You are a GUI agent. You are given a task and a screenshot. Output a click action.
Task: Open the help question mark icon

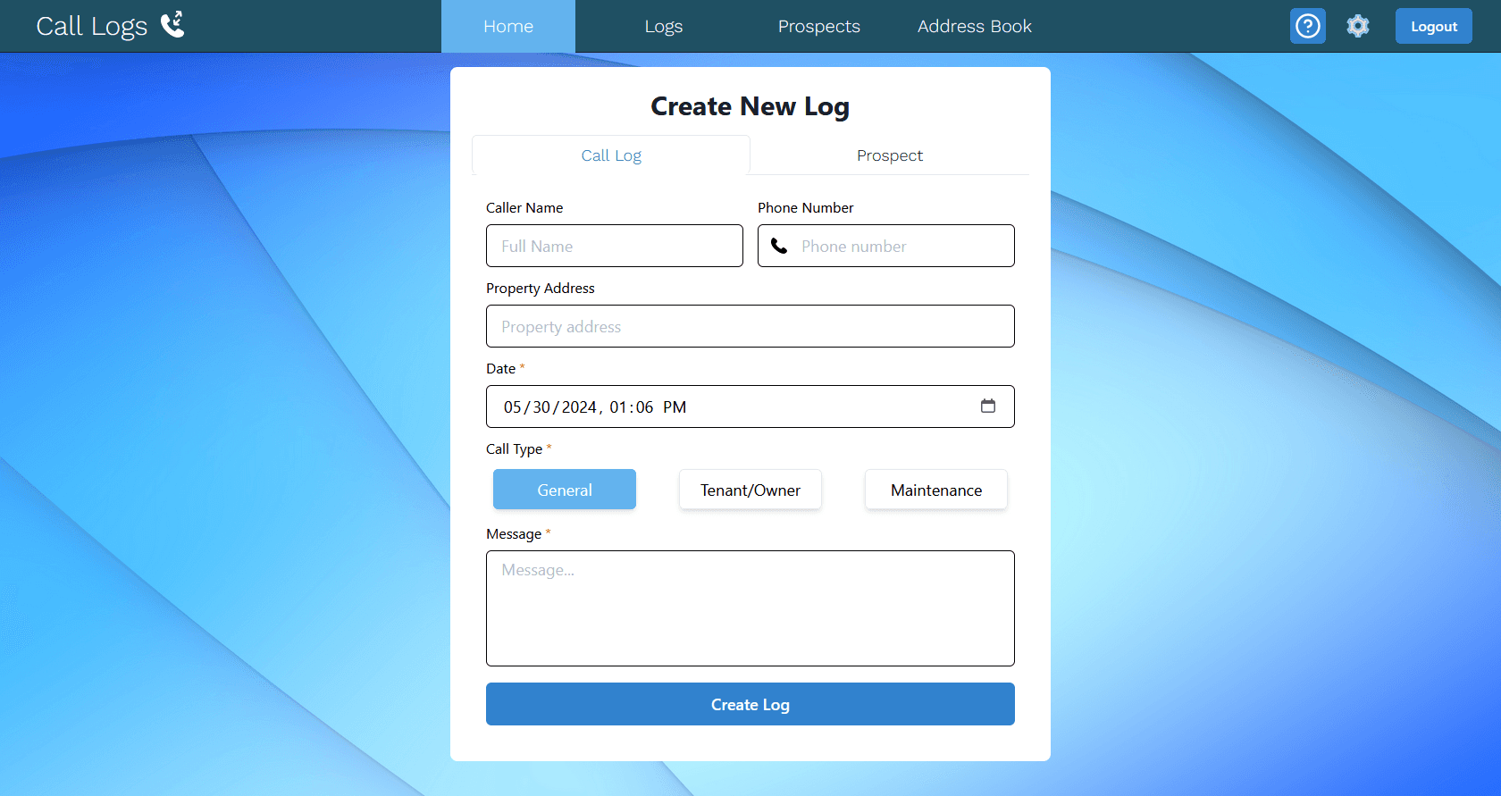tap(1308, 26)
